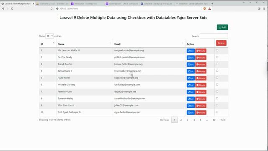Click email melyna.kunde@example.org
Viewport: 268px width, 151px height.
pyautogui.click(x=129, y=50)
